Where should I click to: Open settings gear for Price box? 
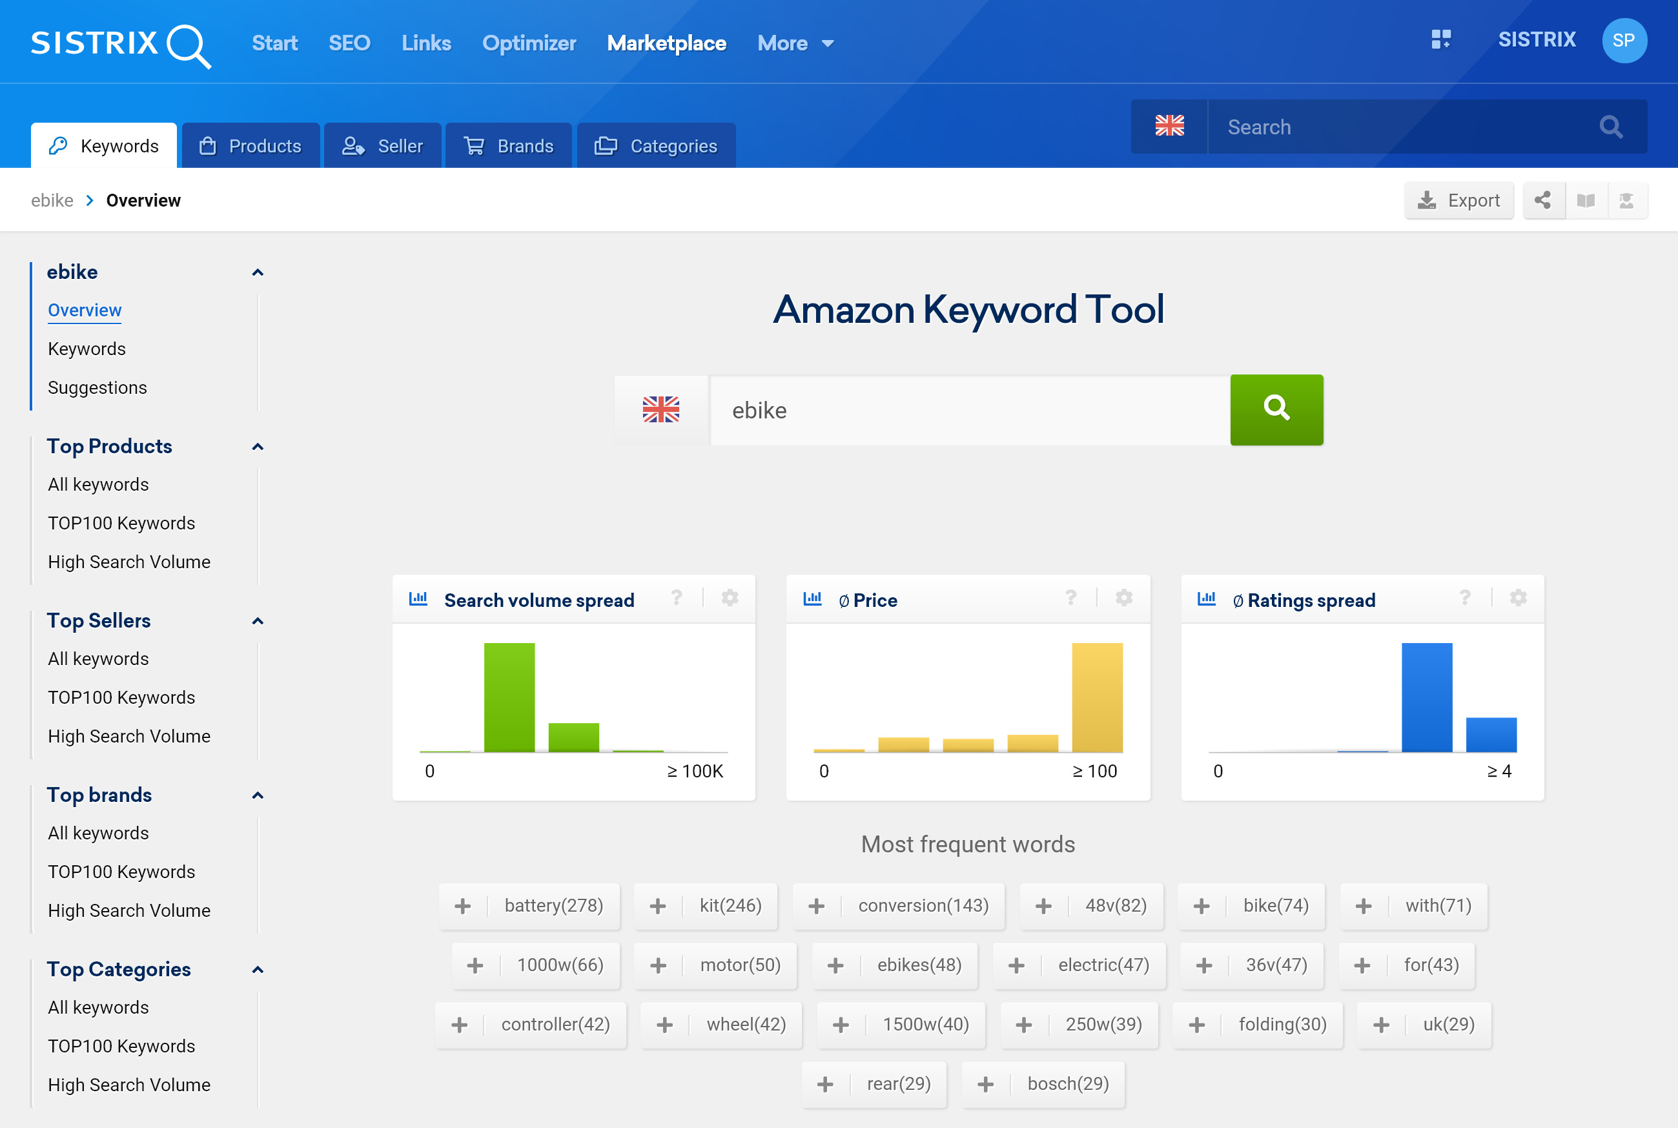pyautogui.click(x=1123, y=598)
